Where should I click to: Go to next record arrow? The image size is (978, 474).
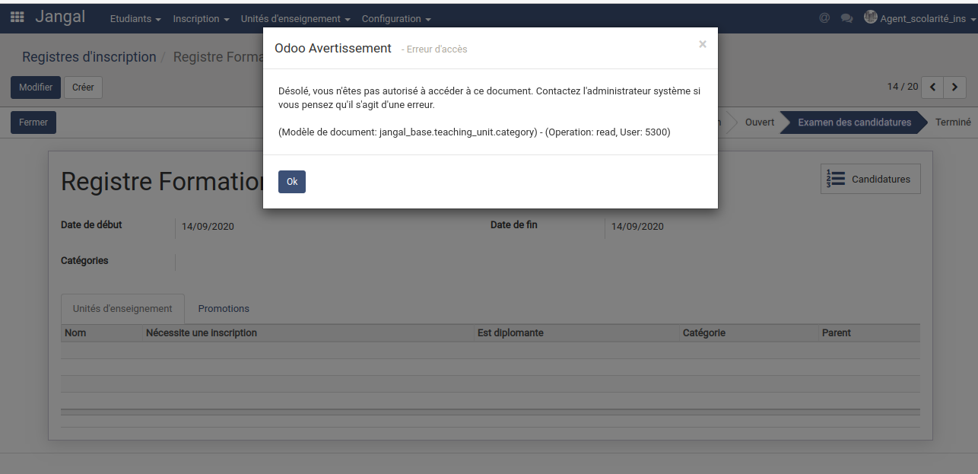click(x=955, y=87)
